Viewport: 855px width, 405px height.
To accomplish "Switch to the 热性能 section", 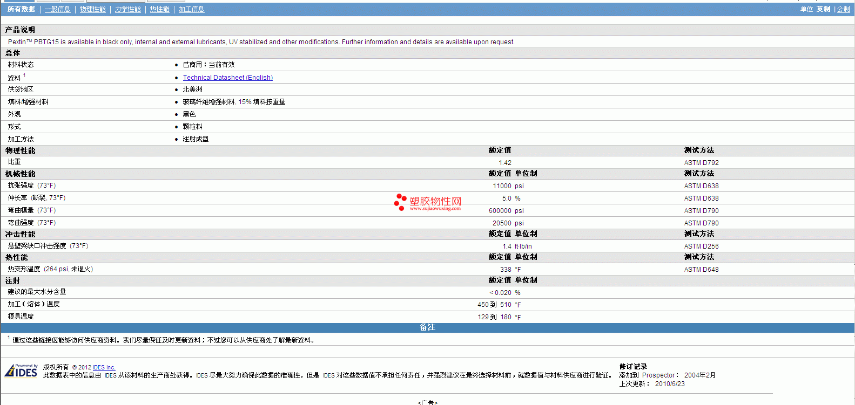I will click(159, 9).
